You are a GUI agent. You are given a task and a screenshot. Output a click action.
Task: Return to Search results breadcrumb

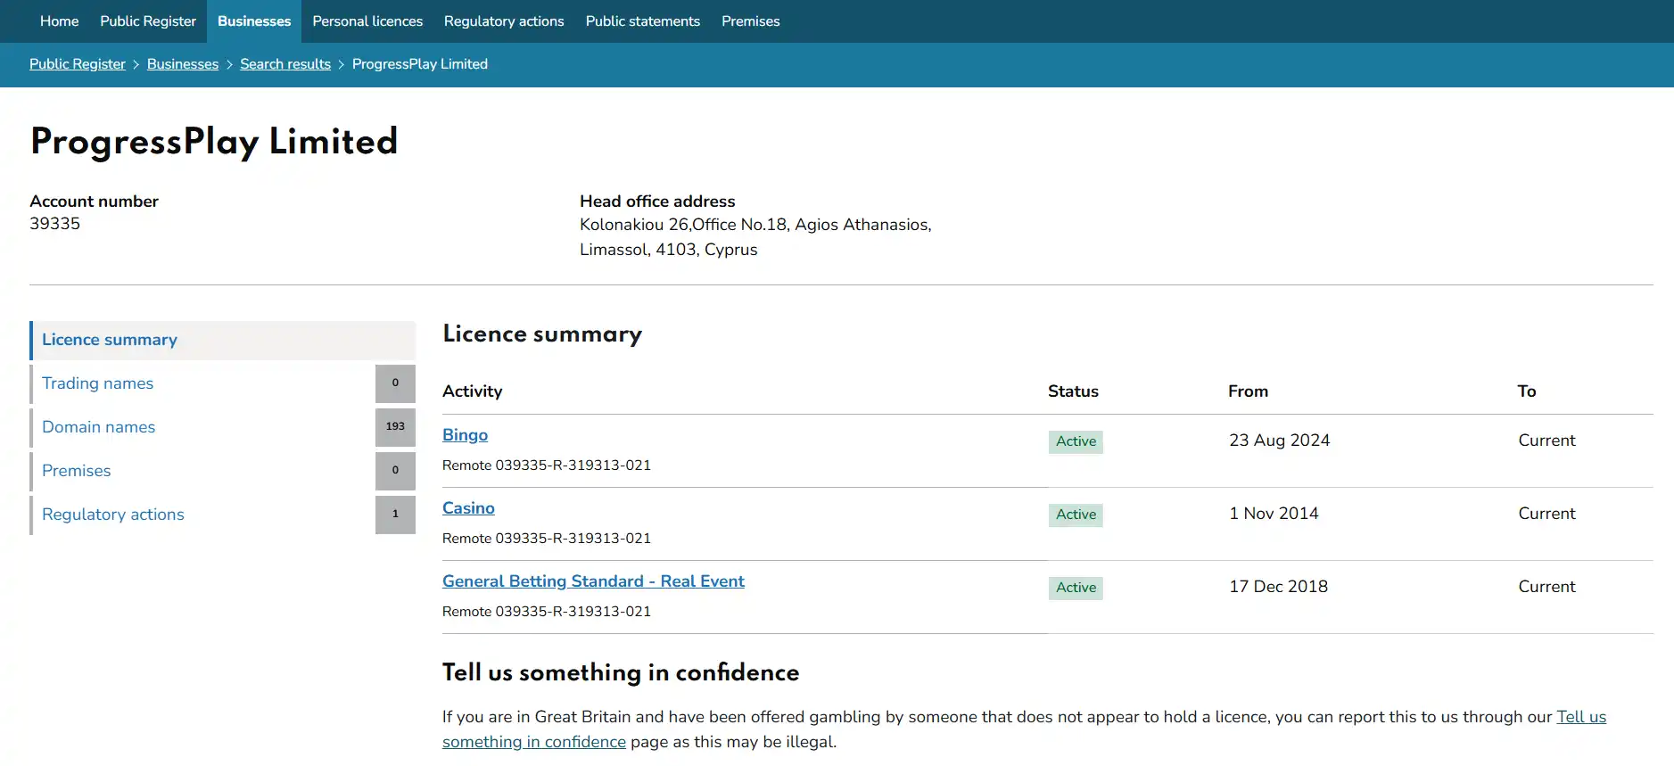click(x=285, y=64)
